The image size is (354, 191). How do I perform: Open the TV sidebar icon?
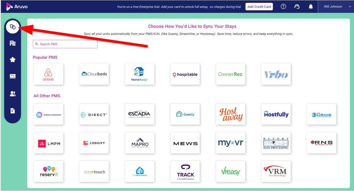pos(13,76)
